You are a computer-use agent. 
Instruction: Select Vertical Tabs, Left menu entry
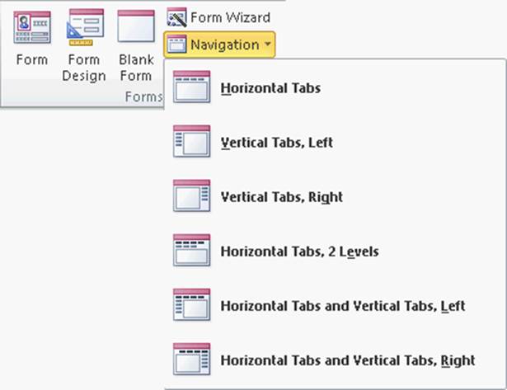[276, 142]
